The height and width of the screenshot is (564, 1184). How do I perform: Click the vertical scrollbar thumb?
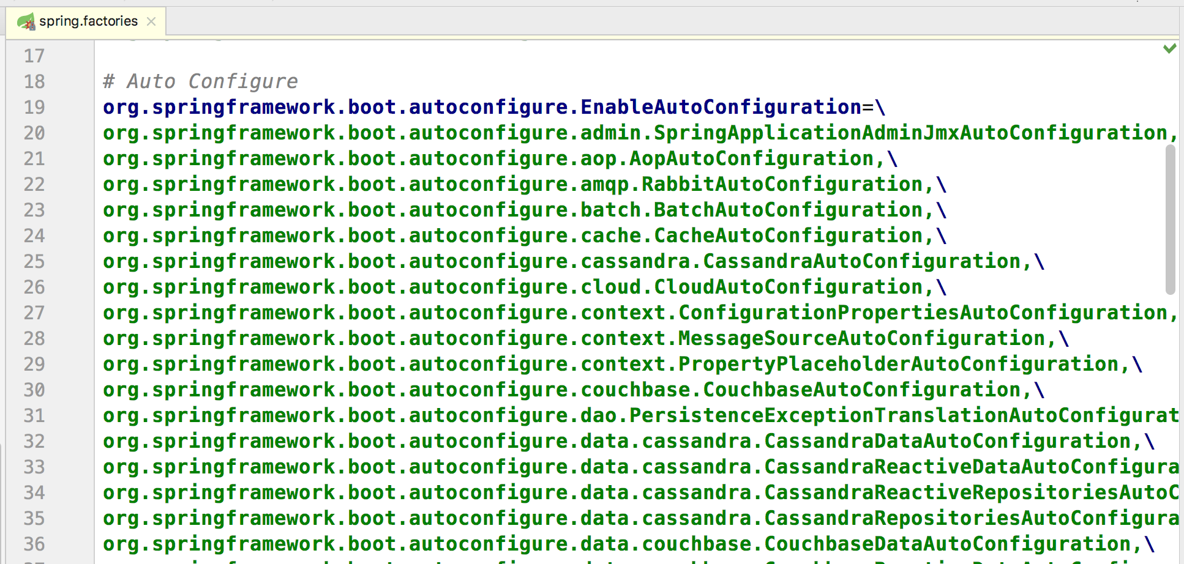(x=1170, y=220)
